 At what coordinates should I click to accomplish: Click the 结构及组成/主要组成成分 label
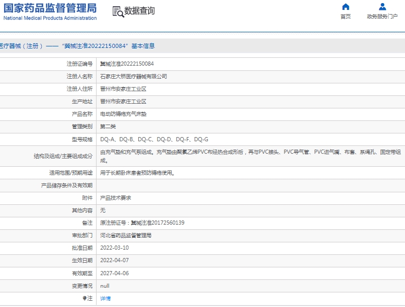[63, 156]
